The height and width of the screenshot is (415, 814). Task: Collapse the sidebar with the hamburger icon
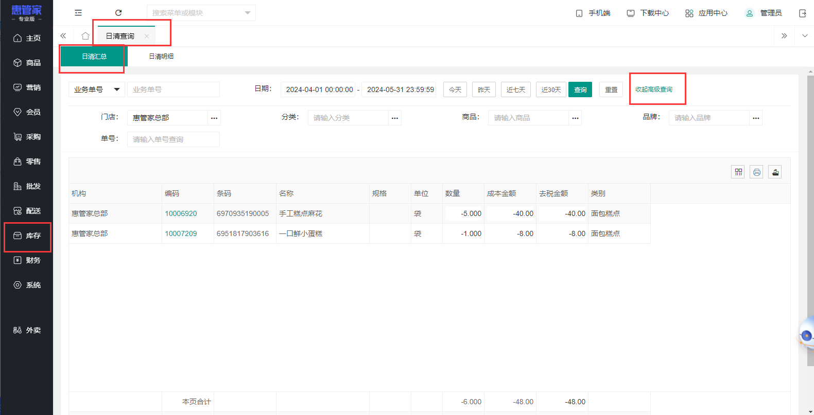[78, 13]
